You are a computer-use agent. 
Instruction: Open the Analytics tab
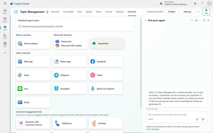coord(120,12)
